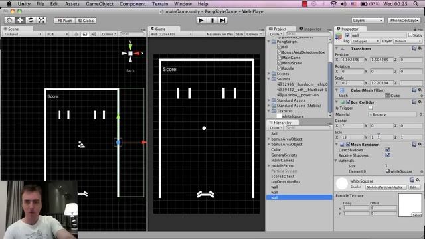Viewport: 425px width, 239px height.
Task: Open Transform help book icon
Action: tap(414, 48)
